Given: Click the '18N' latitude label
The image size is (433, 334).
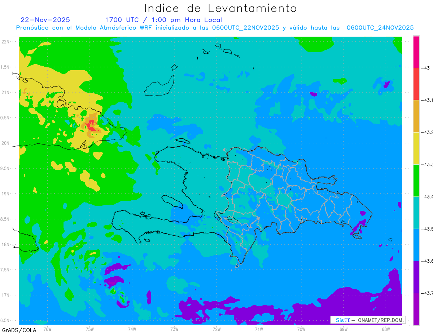Looking at the screenshot, I should point(6,244).
